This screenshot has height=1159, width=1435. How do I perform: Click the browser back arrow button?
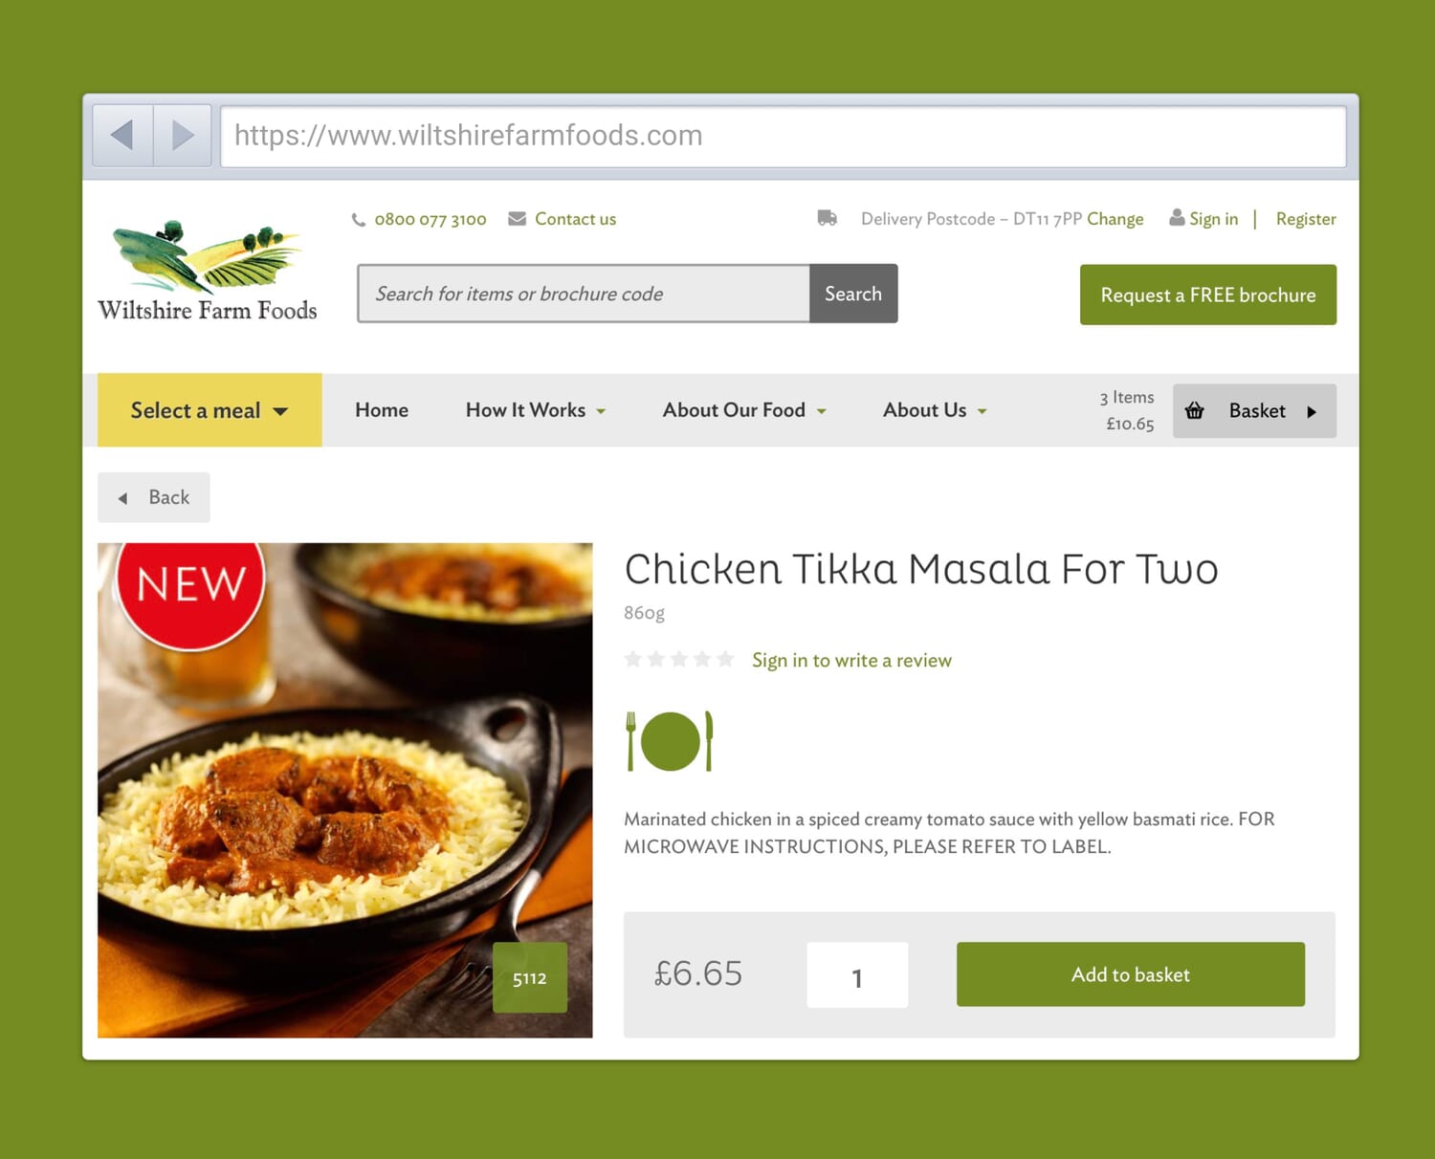tap(122, 135)
